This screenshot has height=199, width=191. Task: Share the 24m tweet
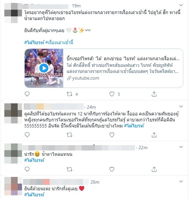click(154, 135)
